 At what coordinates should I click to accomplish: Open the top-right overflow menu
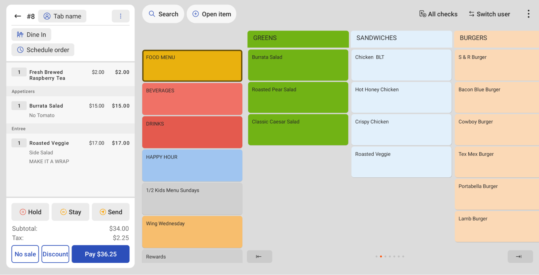coord(528,14)
